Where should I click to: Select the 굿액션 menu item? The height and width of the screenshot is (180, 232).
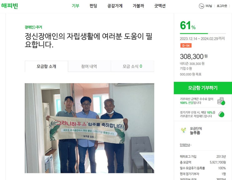pos(160,6)
